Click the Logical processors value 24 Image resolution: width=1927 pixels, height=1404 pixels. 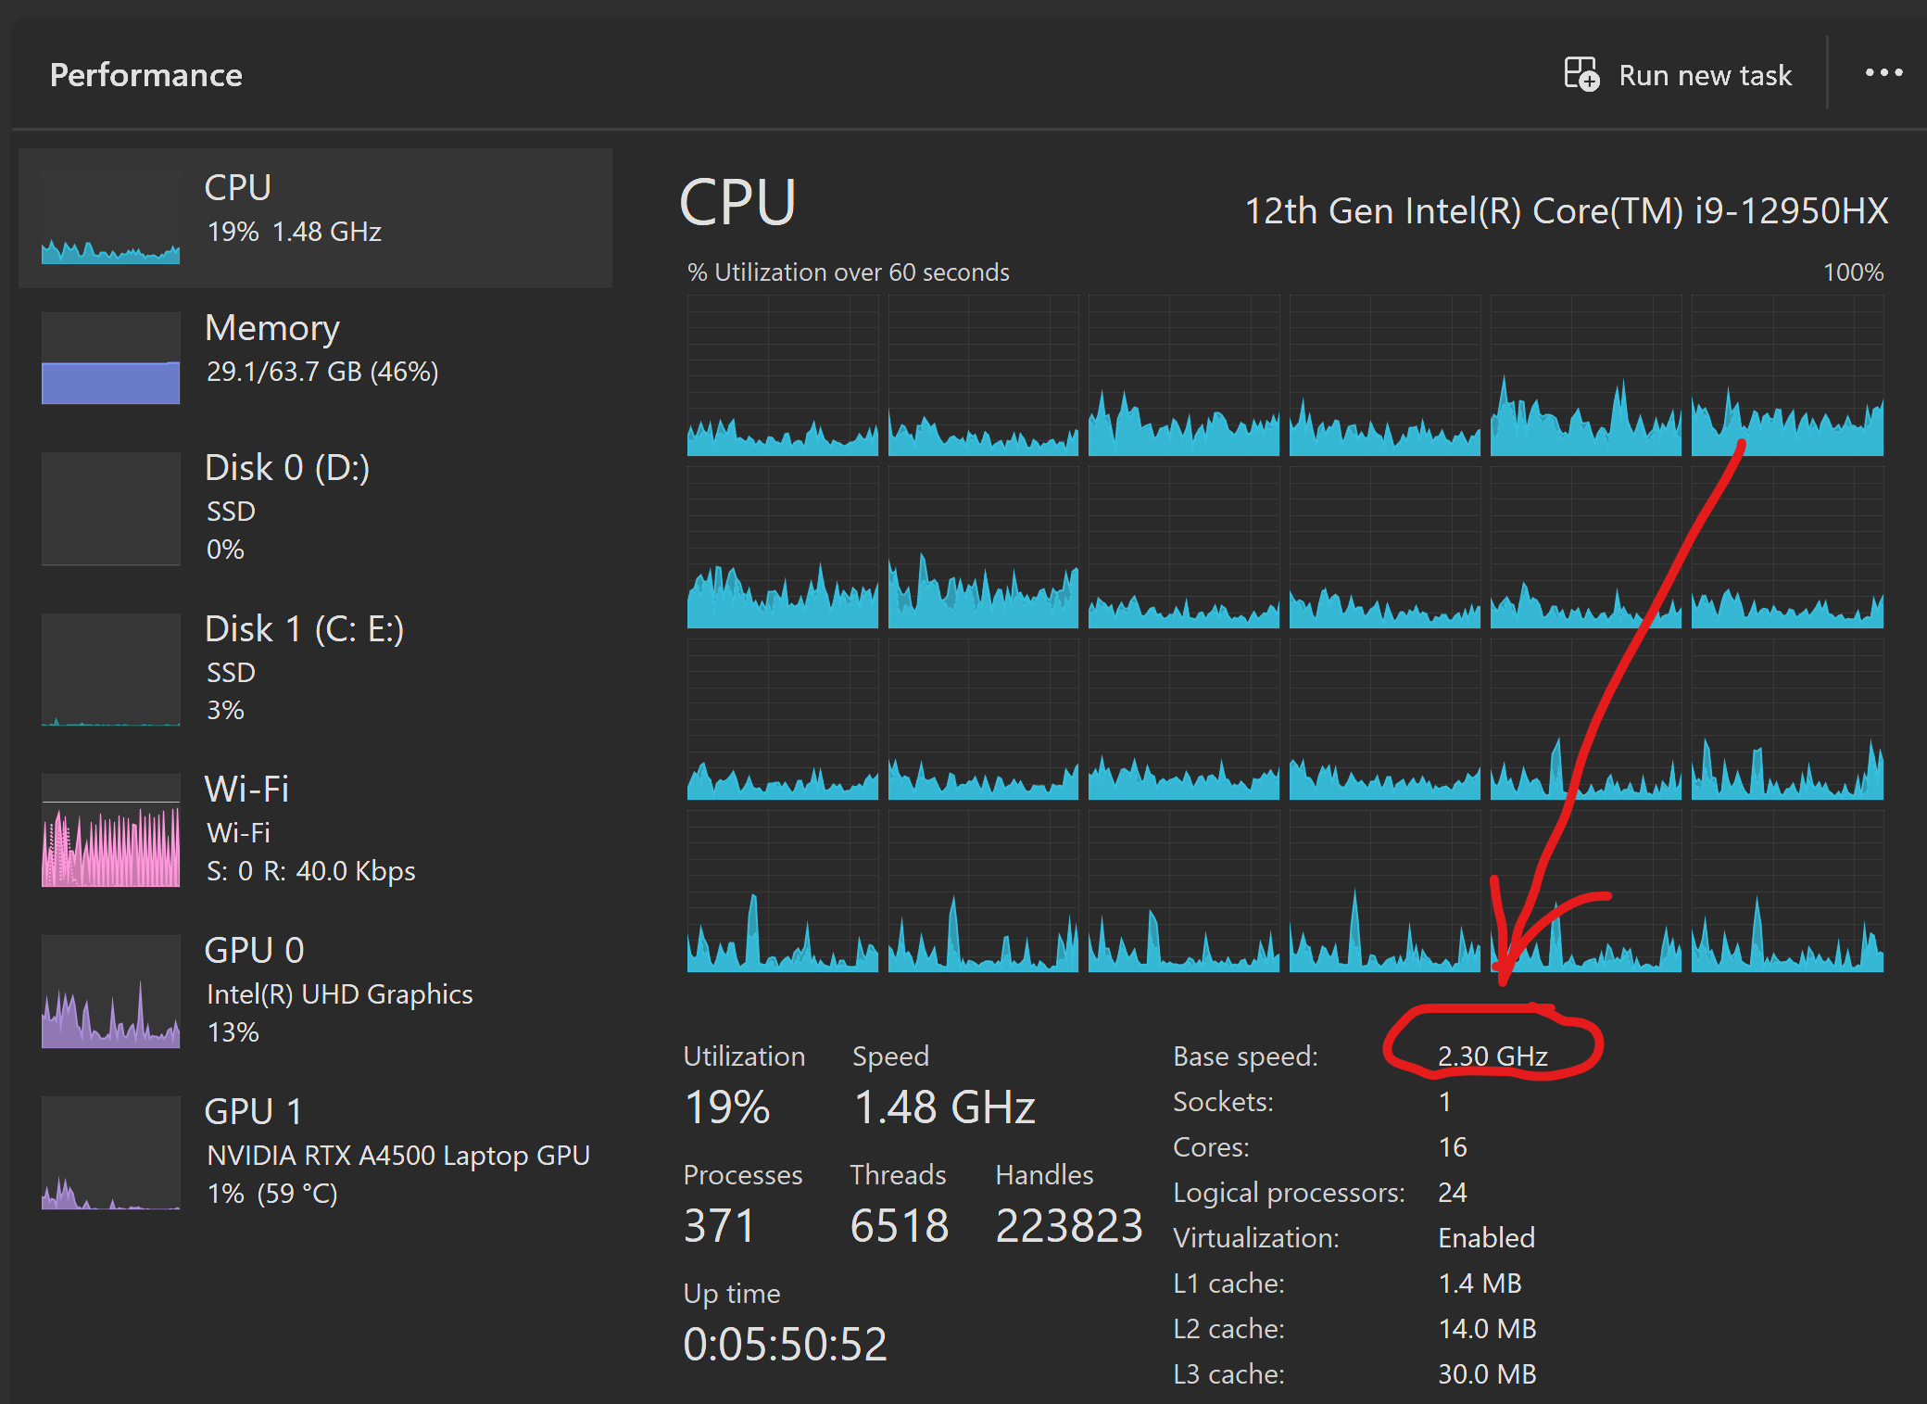click(1453, 1193)
